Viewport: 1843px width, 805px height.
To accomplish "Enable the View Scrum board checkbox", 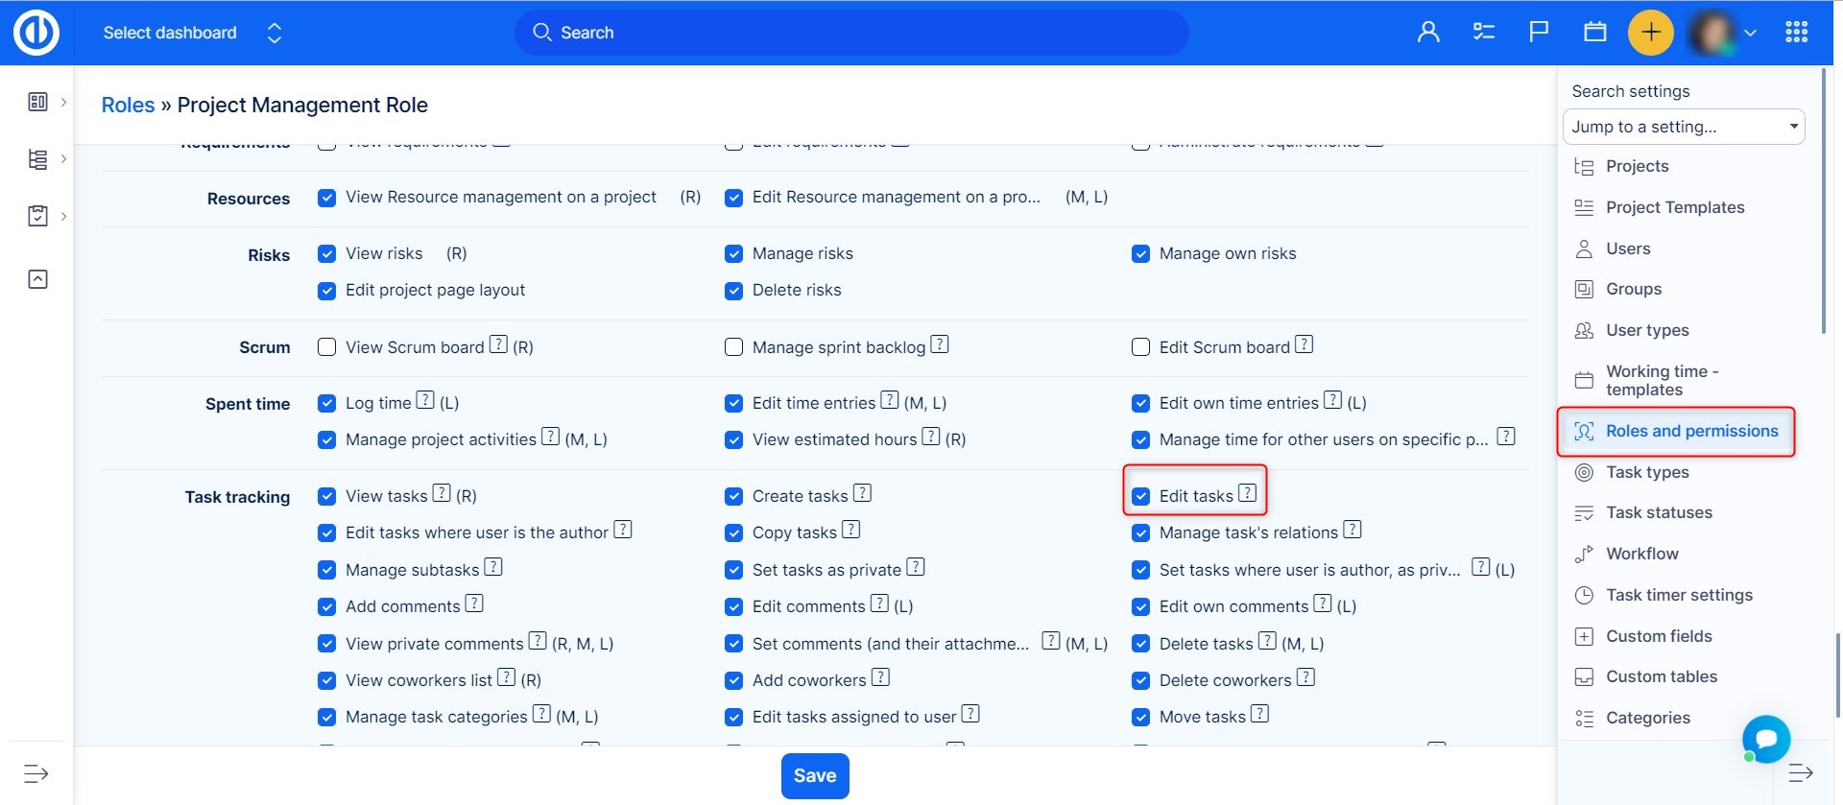I will (x=327, y=347).
